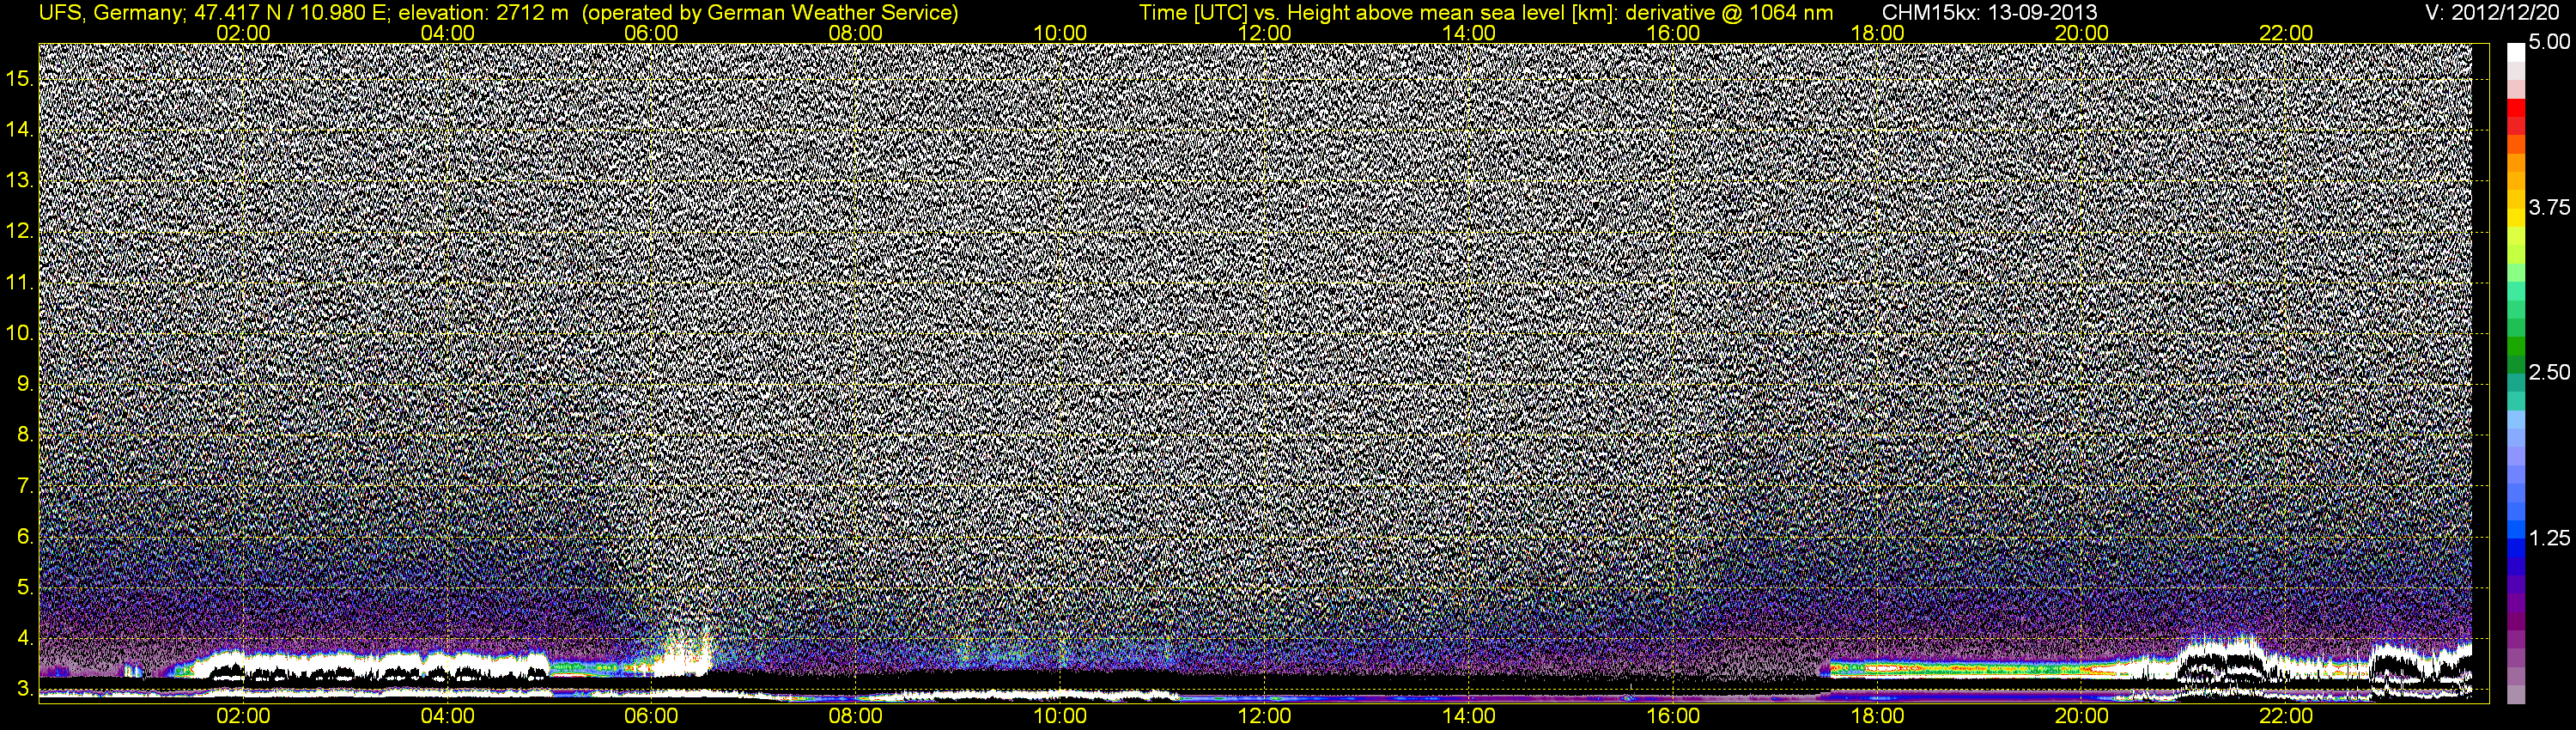Click the "14:00" label on the top time axis
Viewport: 2576px width, 730px height.
[1469, 33]
